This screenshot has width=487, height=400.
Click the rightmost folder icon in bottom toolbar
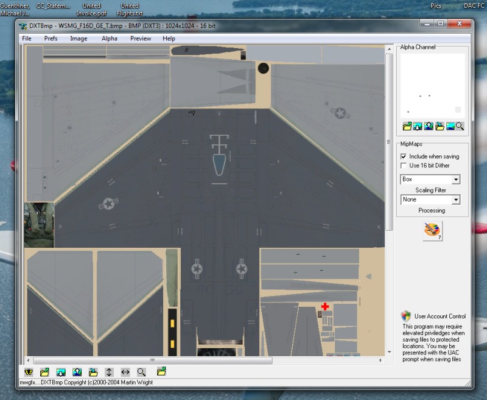click(x=161, y=371)
